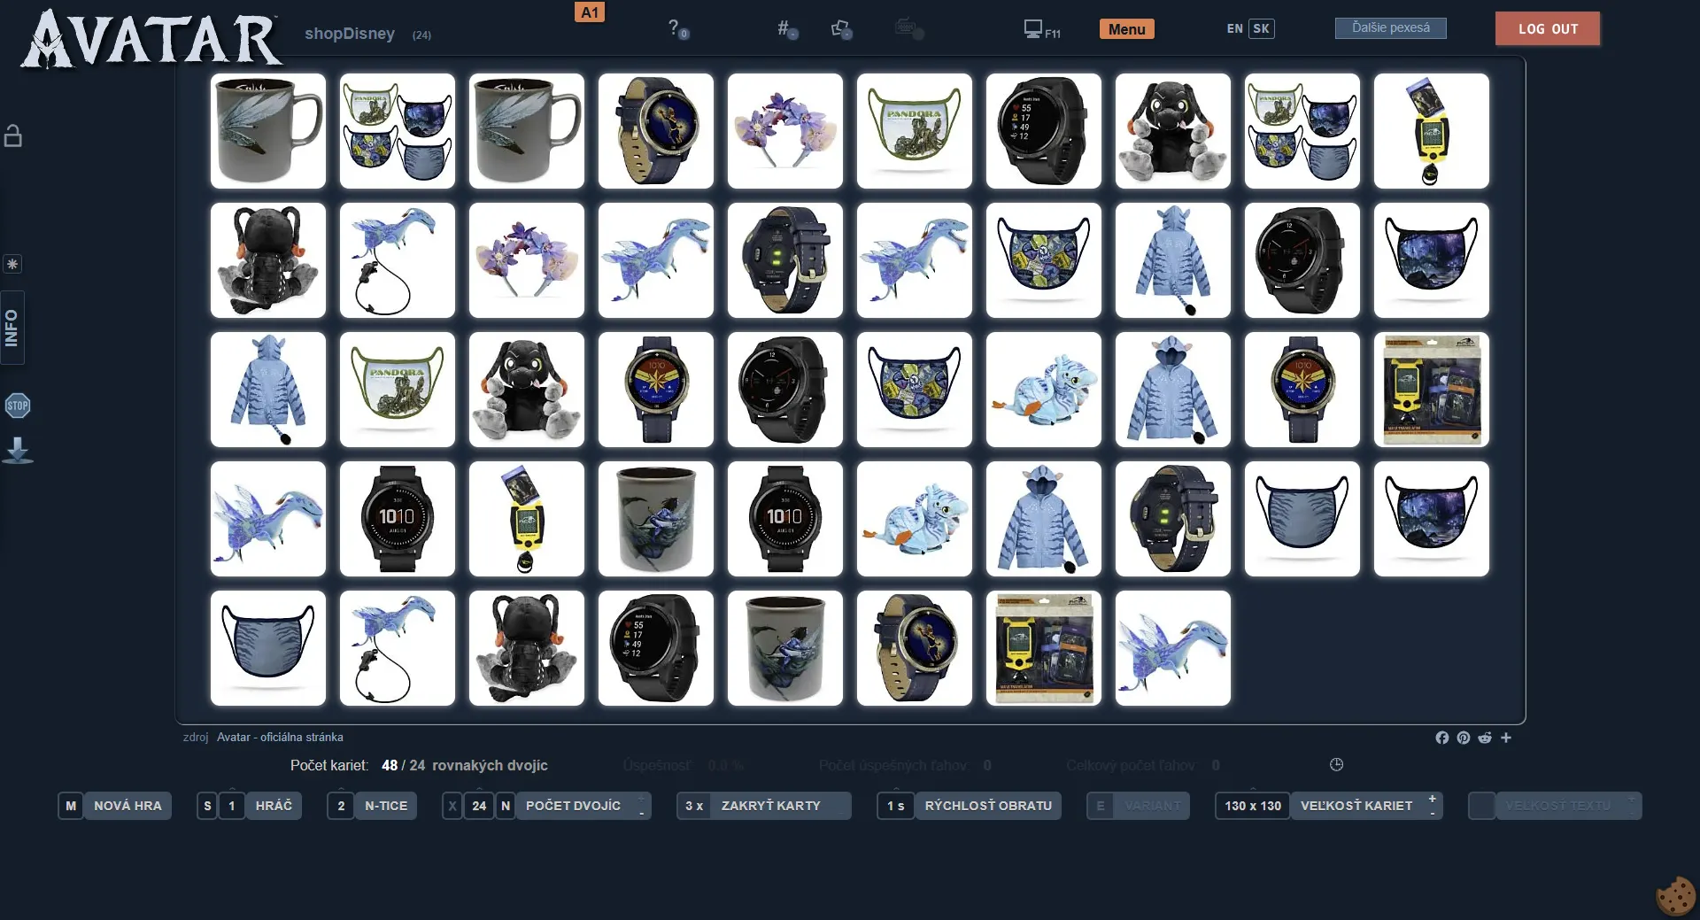Switch language to SK

coord(1262,28)
